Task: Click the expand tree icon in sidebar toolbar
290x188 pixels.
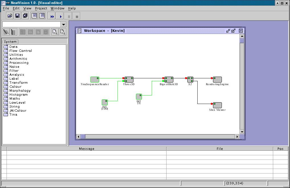Action: (x=6, y=32)
